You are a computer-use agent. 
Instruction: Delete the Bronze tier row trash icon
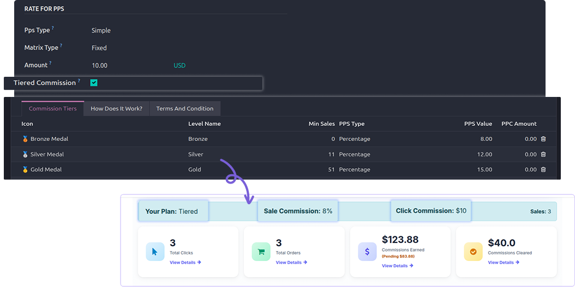tap(543, 139)
